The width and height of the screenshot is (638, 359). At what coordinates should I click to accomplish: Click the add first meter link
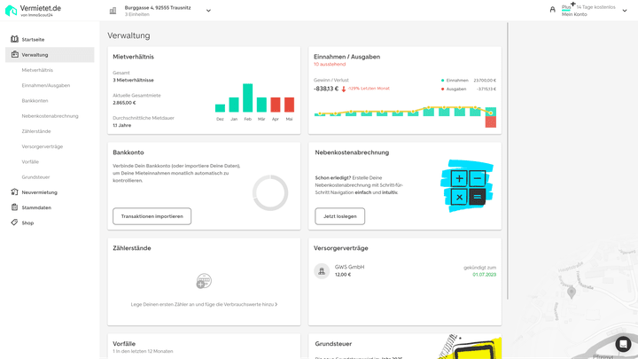click(x=204, y=304)
